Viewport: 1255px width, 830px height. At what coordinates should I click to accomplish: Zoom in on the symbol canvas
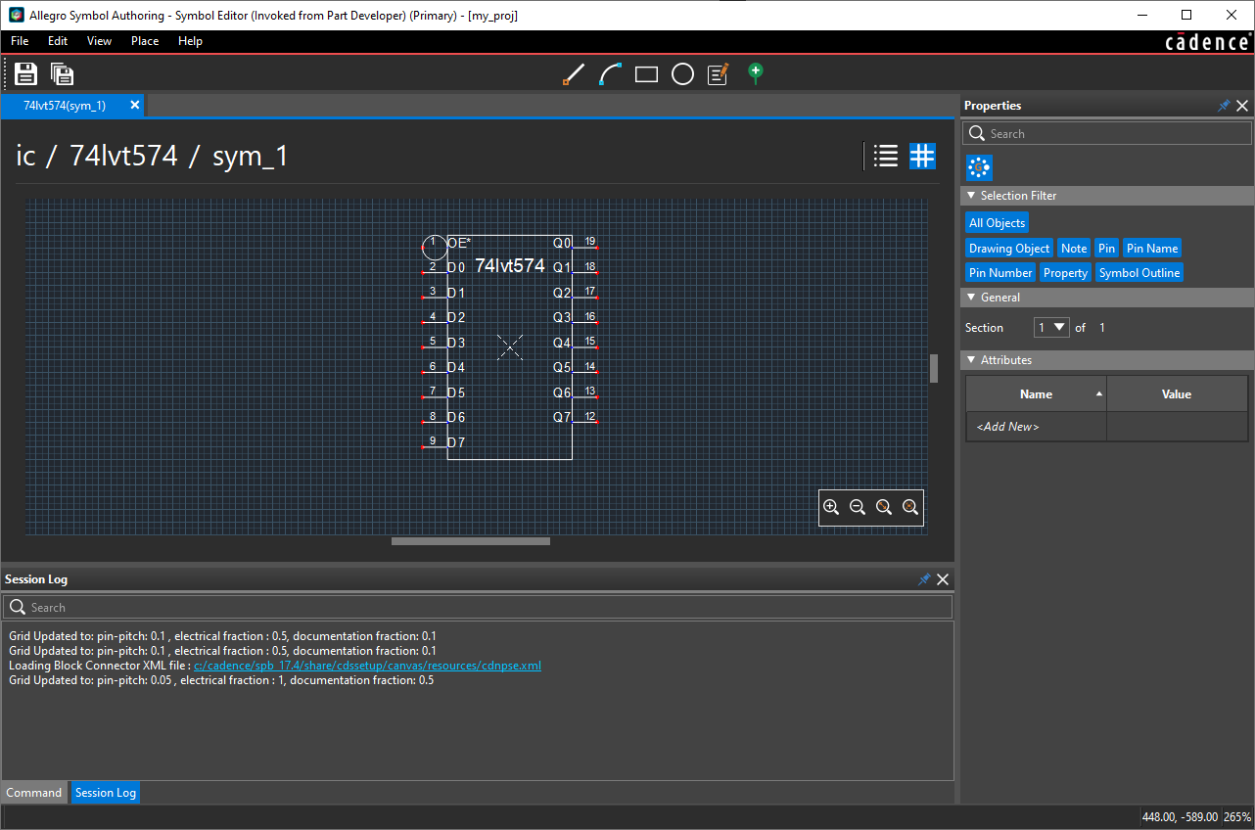click(x=831, y=507)
